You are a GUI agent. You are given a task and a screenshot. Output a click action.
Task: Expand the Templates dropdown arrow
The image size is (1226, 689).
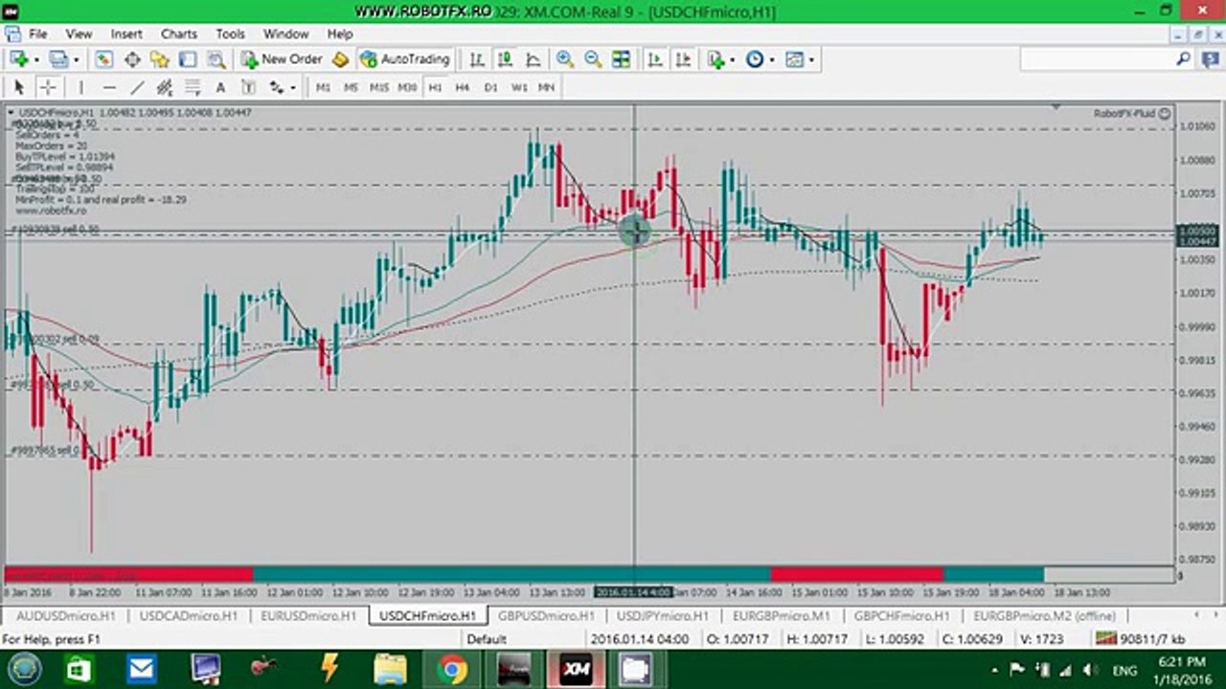coord(811,59)
